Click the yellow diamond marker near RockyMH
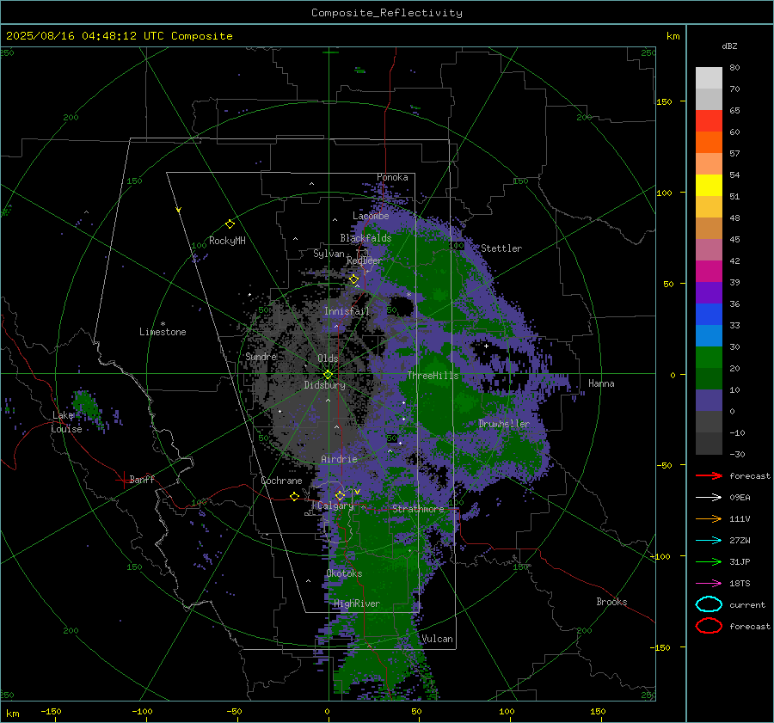Screen dimensions: 774x723 pos(230,224)
